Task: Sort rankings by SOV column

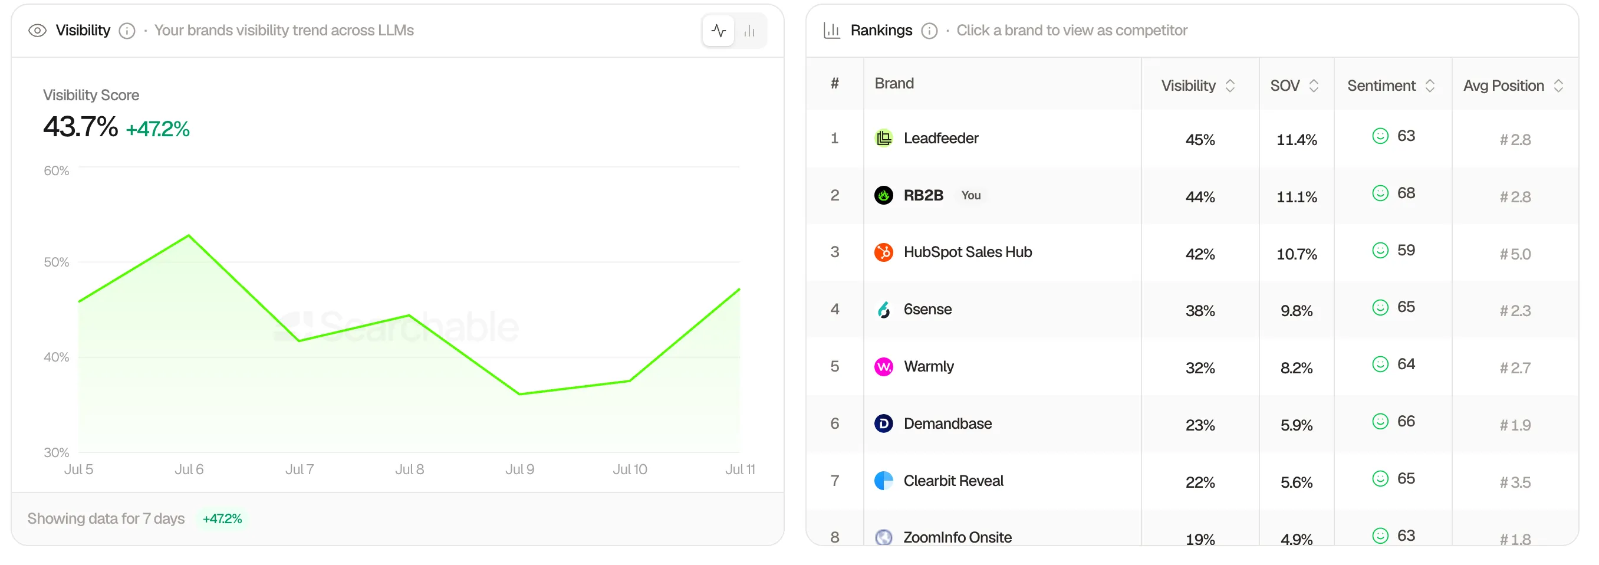Action: tap(1294, 86)
